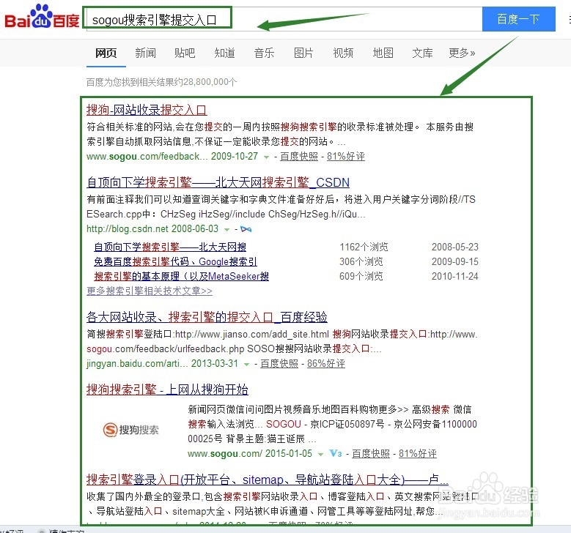The image size is (571, 533).
Task: Open result 搜狗-网站收录提交入口
Action: [x=147, y=110]
